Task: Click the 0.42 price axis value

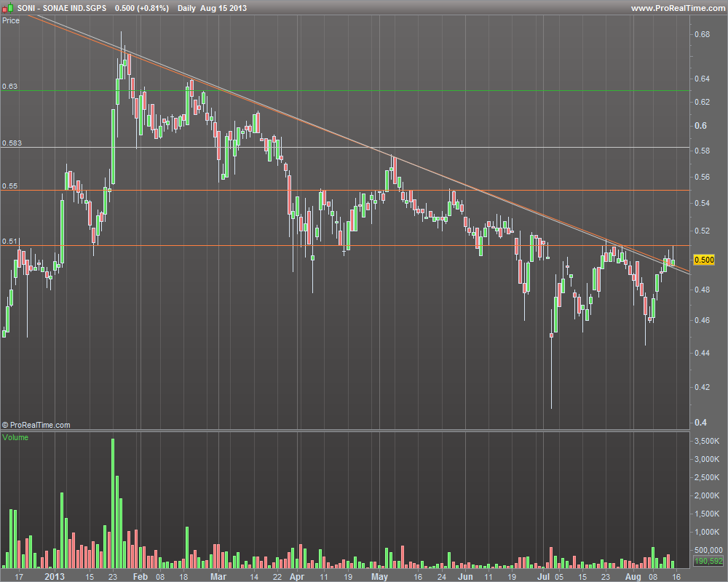Action: pyautogui.click(x=703, y=386)
